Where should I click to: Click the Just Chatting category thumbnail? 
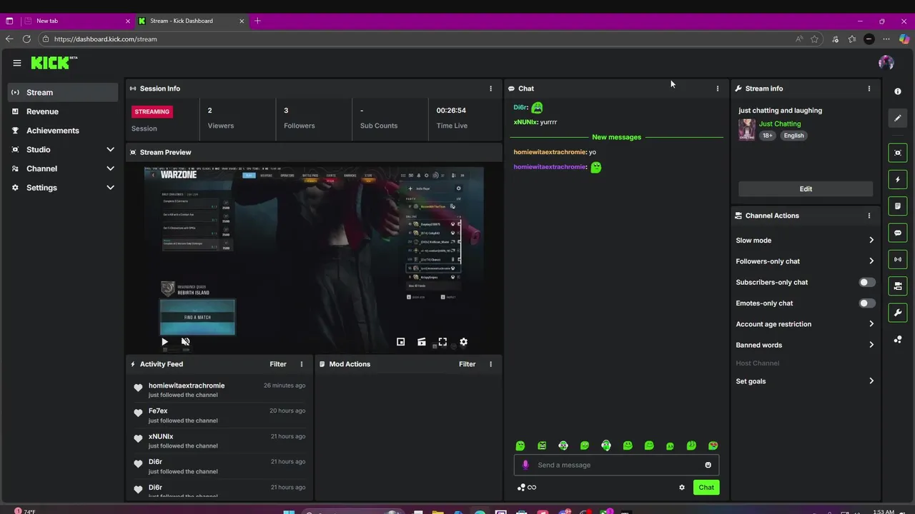tap(747, 129)
